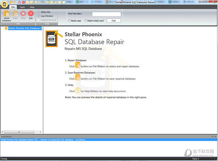Switch to the Help ribbon tab
The width and height of the screenshot is (218, 161).
coord(32,7)
